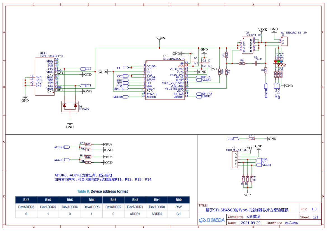Click the date 2021-09-29 field
The image size is (327, 231).
(251, 223)
